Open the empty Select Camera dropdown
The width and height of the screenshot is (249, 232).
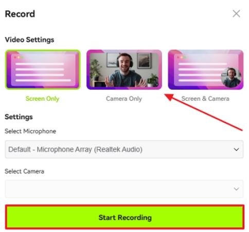point(124,189)
